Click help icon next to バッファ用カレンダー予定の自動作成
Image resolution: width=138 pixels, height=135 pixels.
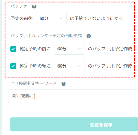click(x=89, y=36)
